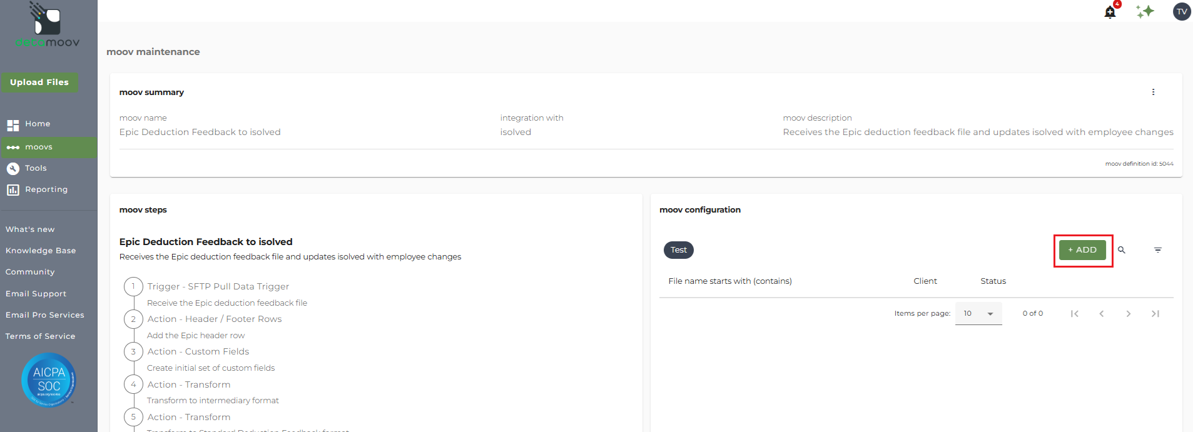Click the Reporting chart icon in sidebar
This screenshot has width=1193, height=432.
coord(13,190)
